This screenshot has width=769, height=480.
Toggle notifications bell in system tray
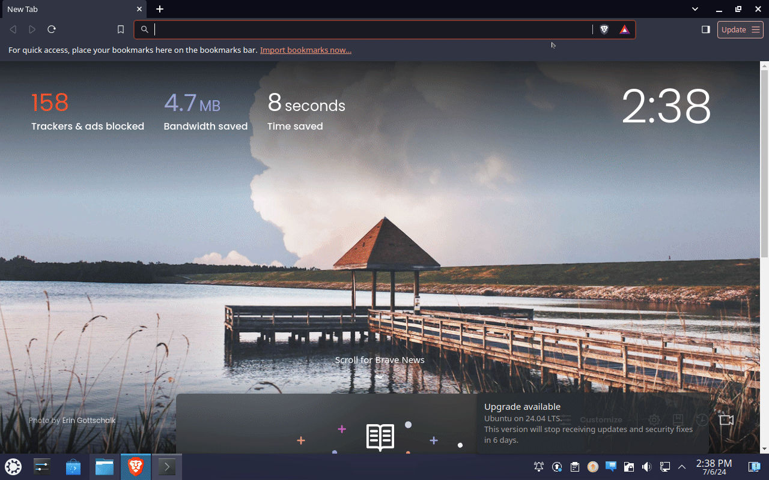pos(539,467)
